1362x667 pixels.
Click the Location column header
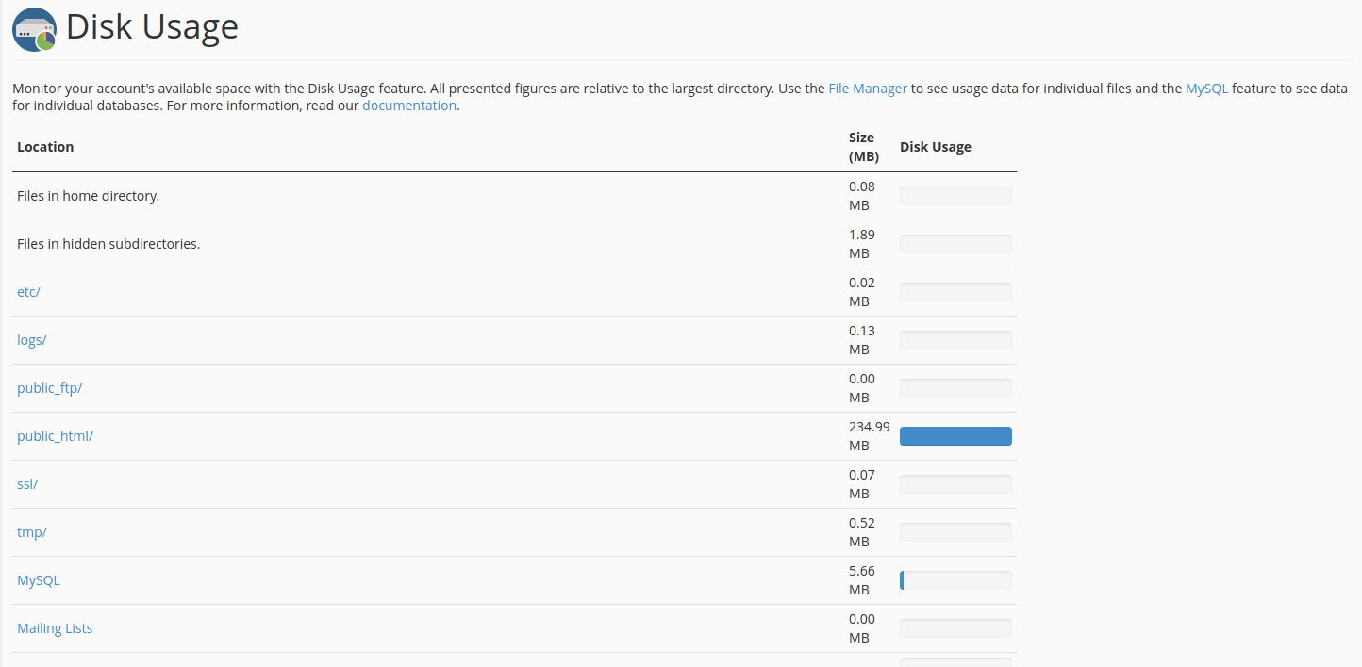tap(44, 146)
